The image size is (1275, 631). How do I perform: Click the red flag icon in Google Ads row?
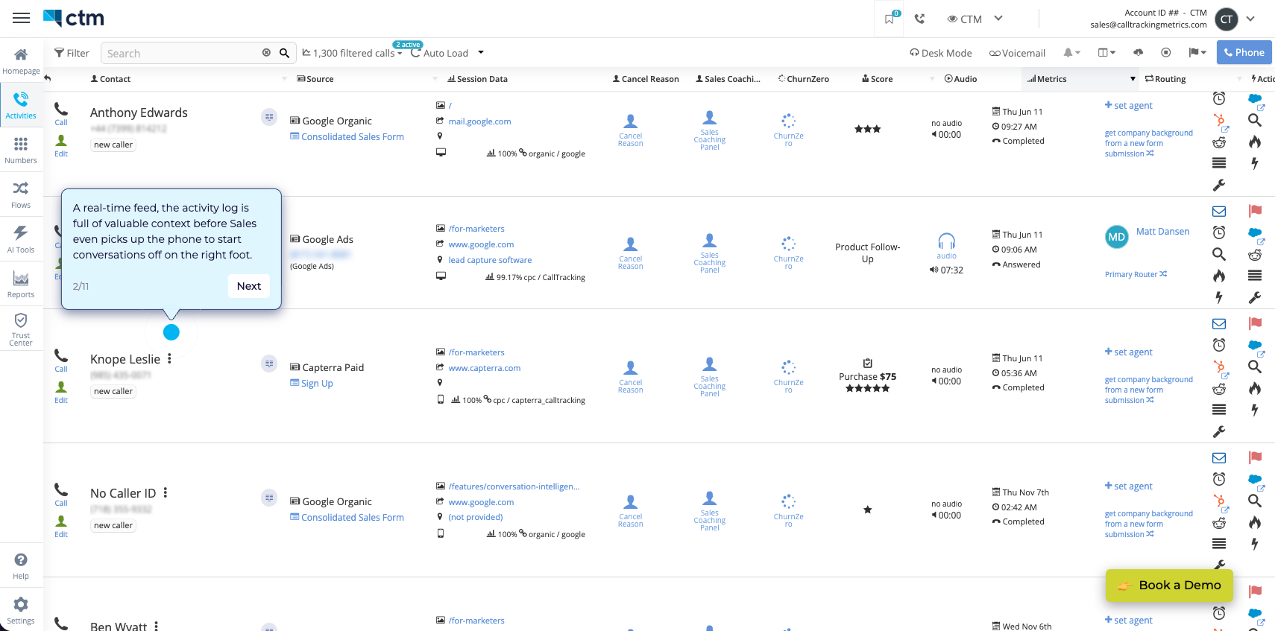(1255, 212)
